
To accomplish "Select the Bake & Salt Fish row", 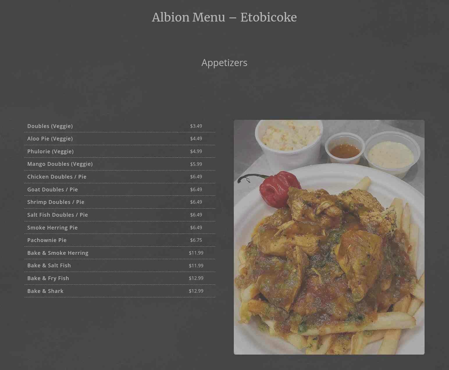I will pos(120,266).
